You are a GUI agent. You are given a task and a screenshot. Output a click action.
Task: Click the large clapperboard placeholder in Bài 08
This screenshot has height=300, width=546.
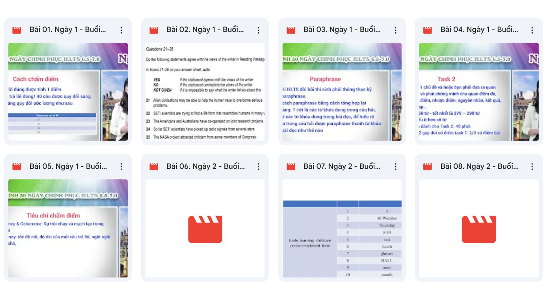[x=479, y=229]
